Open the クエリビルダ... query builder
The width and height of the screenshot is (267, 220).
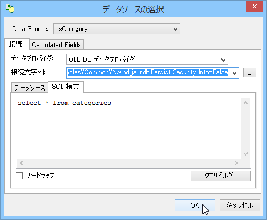point(221,176)
